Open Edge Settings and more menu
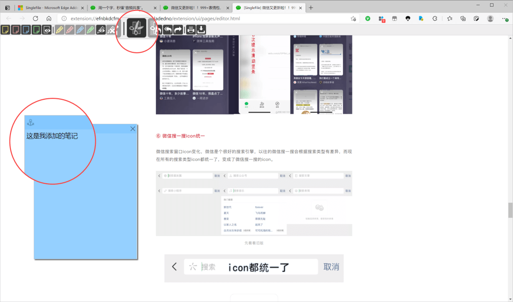 click(505, 19)
